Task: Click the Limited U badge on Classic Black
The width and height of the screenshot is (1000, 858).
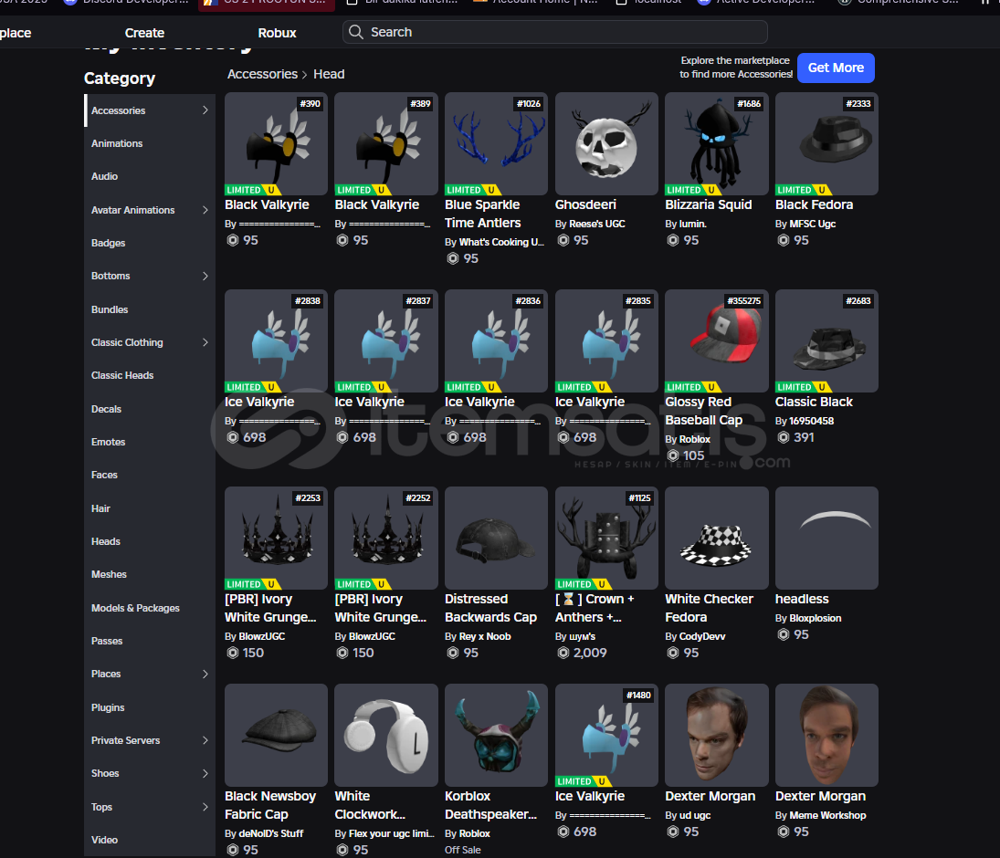Action: click(804, 387)
